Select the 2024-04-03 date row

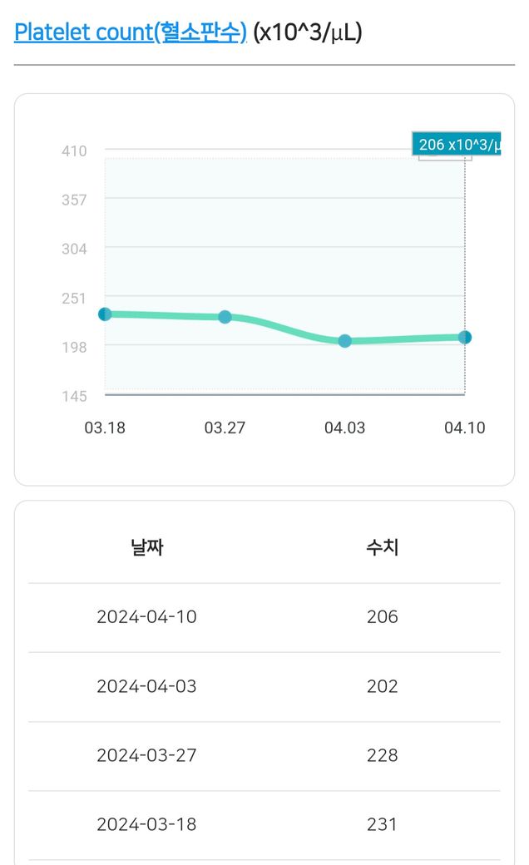pos(146,686)
